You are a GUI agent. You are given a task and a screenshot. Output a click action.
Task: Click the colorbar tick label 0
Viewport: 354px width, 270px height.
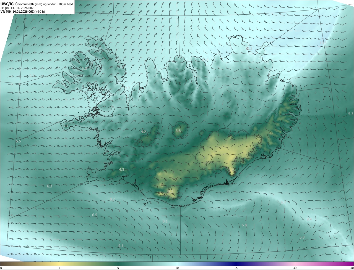[x=1, y=268]
